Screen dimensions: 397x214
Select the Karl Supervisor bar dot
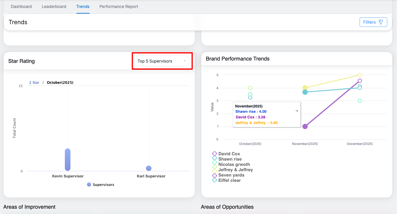149,168
